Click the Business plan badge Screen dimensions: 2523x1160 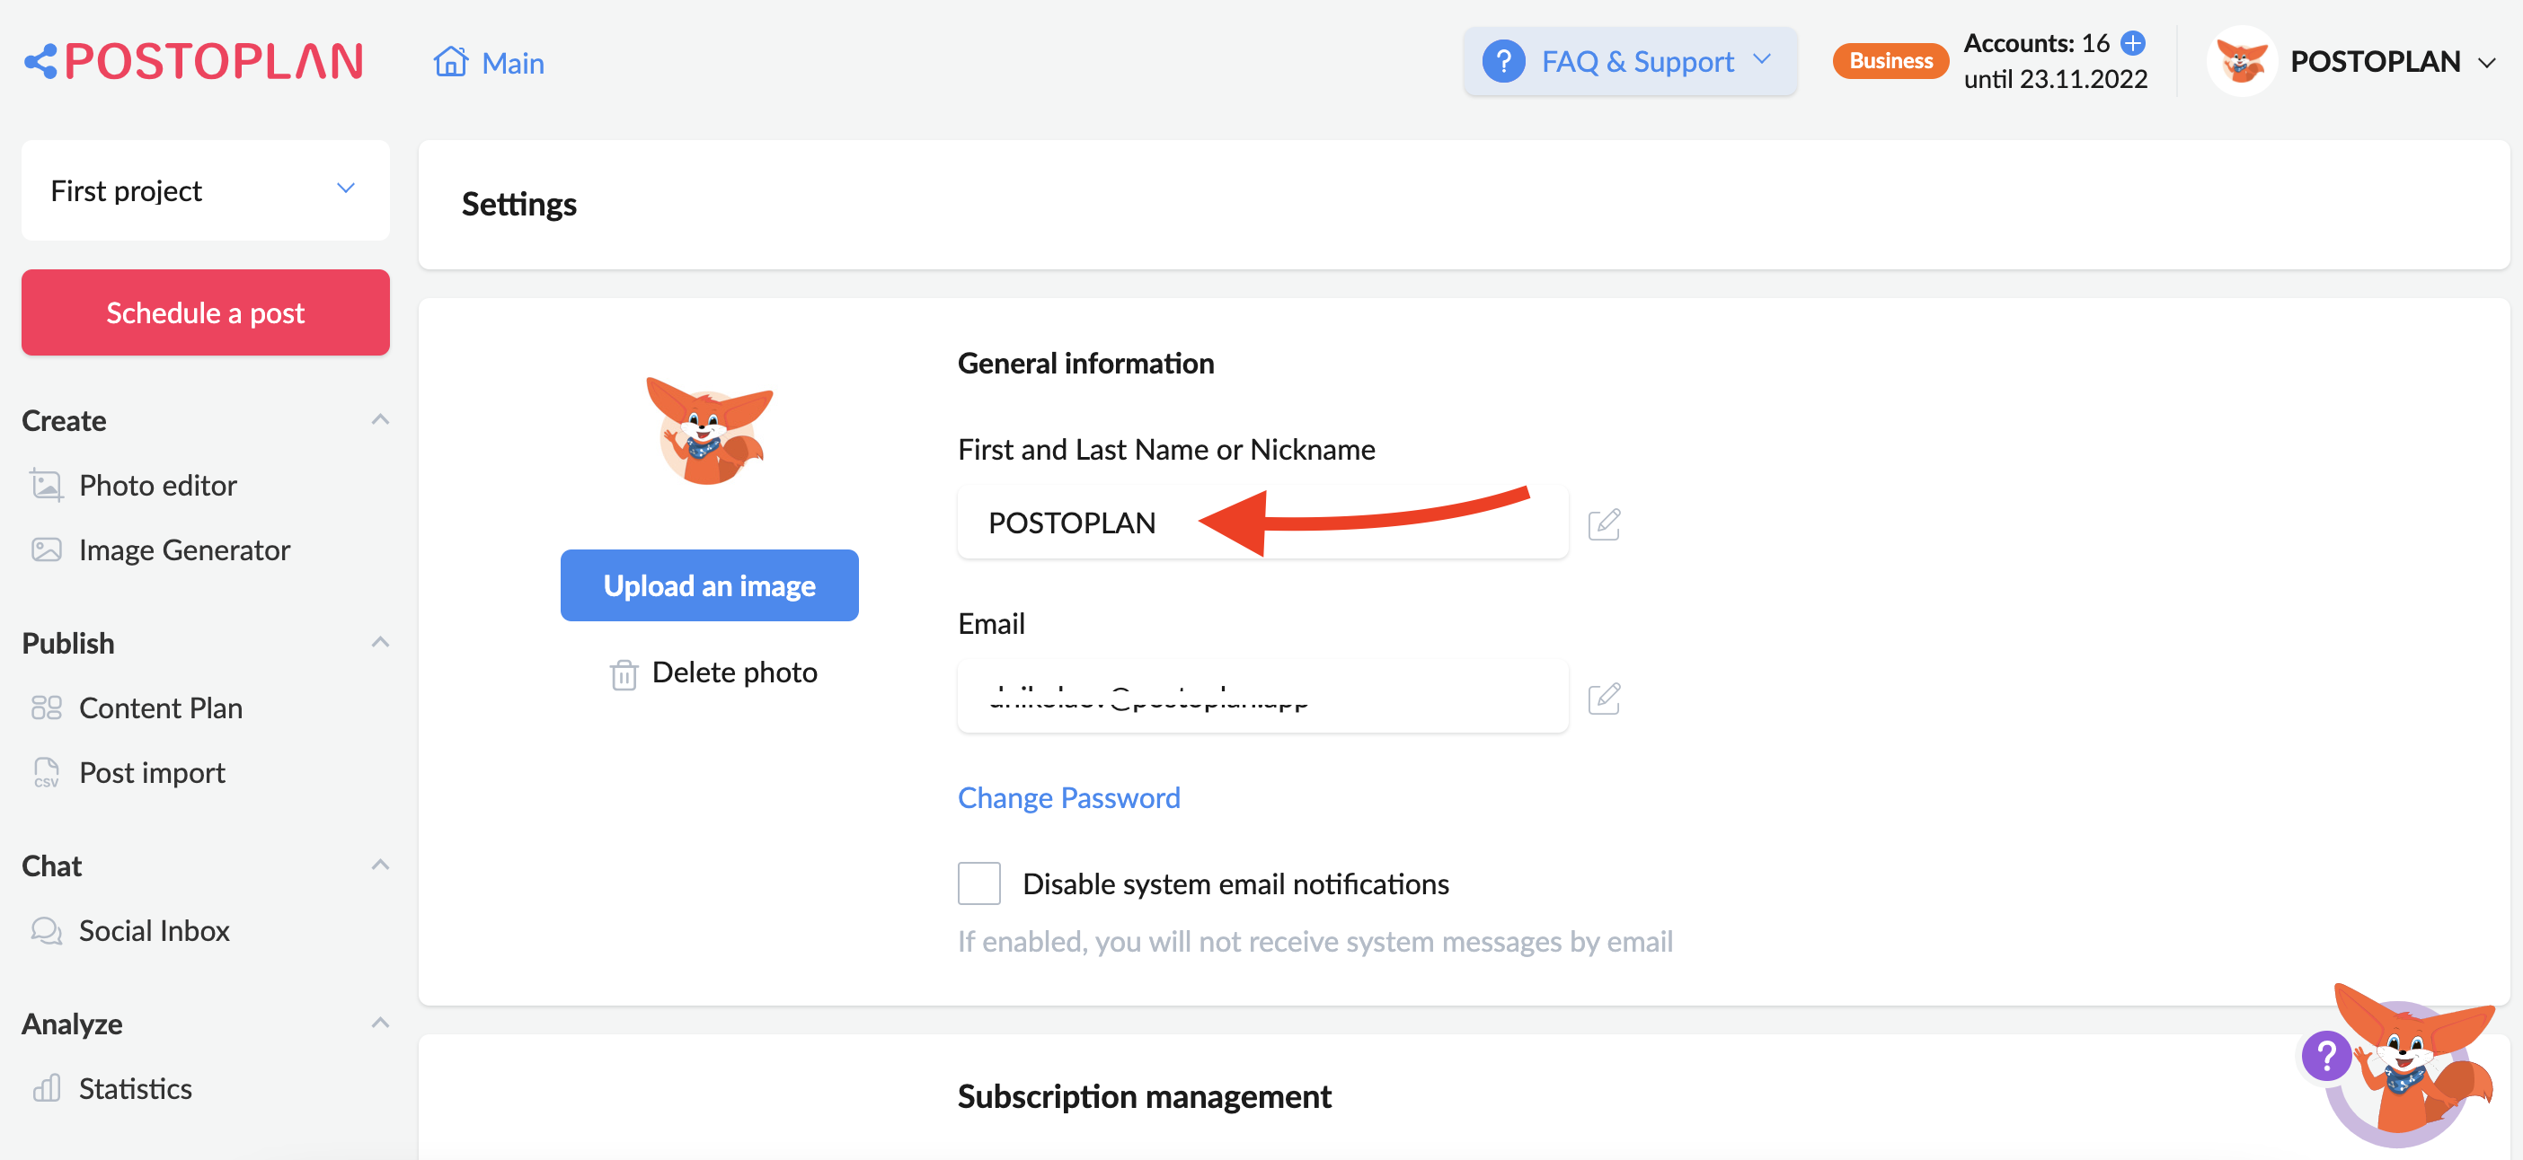click(x=1890, y=61)
